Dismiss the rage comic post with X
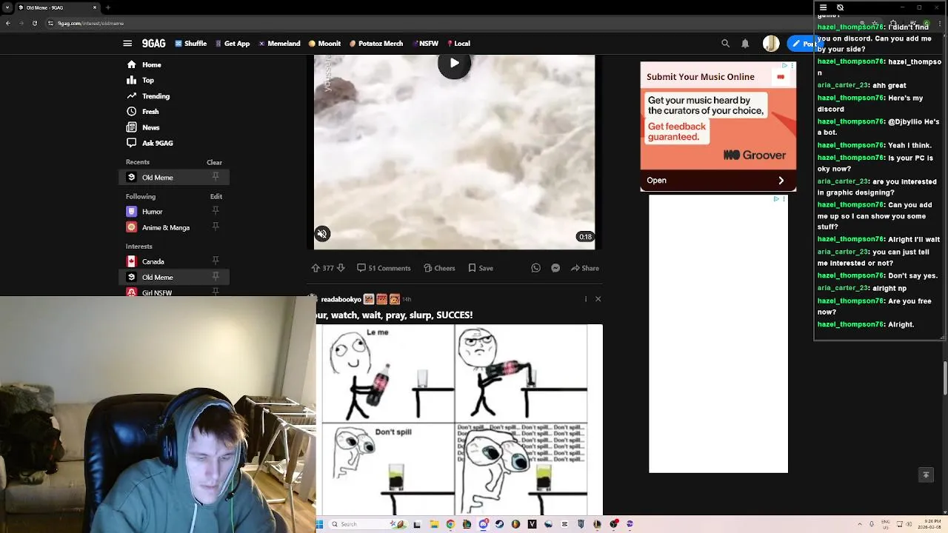This screenshot has width=948, height=533. [598, 299]
